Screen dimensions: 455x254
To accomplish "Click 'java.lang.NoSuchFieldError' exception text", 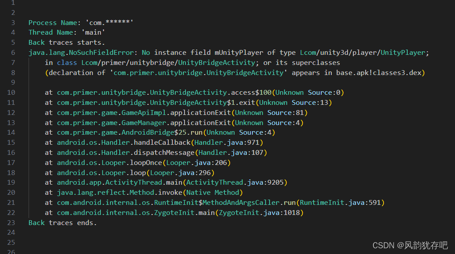I will [x=81, y=53].
